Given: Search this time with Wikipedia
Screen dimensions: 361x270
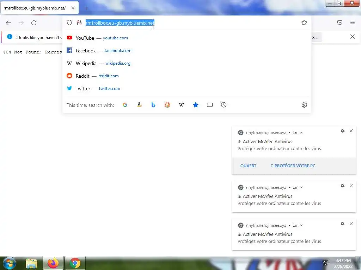Looking at the screenshot, I should pos(182,105).
